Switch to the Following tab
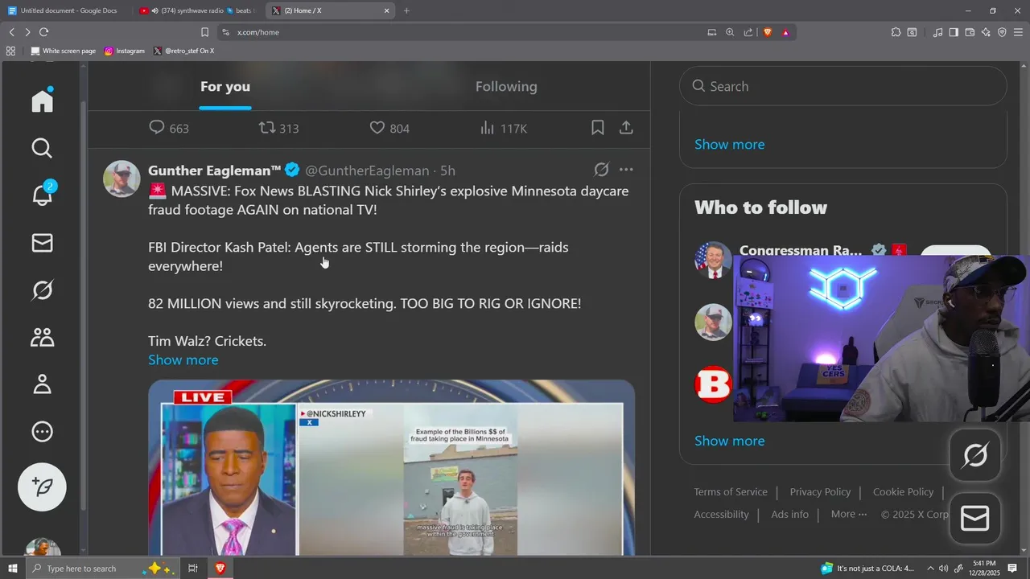1030x579 pixels. tap(506, 86)
